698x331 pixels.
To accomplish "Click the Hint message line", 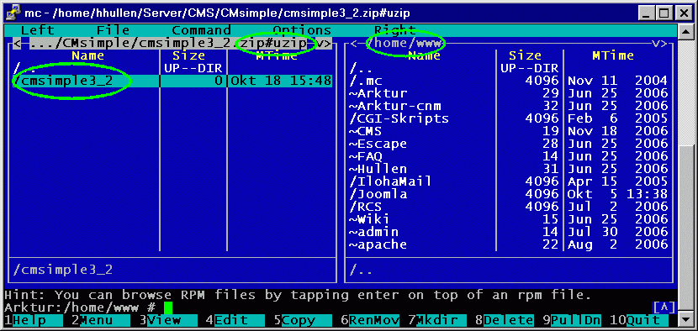I will coord(298,295).
